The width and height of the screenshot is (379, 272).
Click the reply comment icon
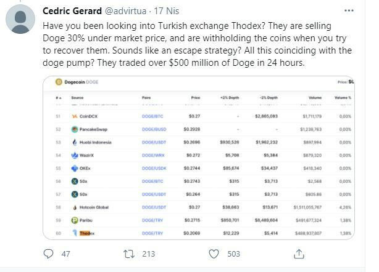(51, 254)
